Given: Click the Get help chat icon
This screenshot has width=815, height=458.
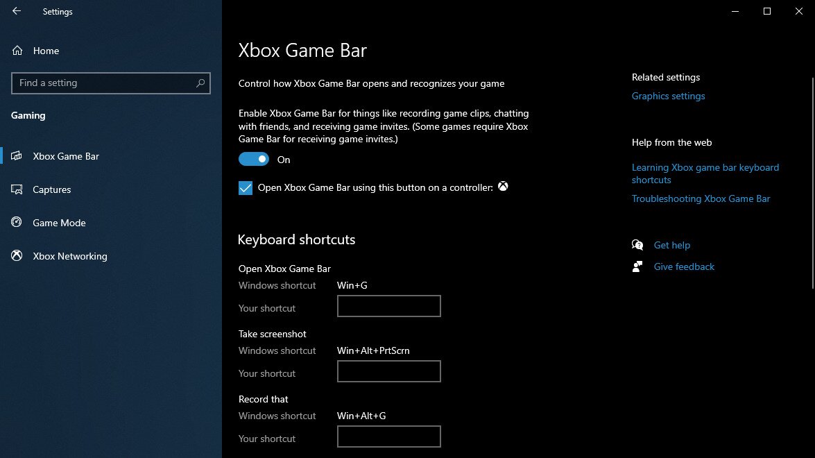Looking at the screenshot, I should point(637,245).
